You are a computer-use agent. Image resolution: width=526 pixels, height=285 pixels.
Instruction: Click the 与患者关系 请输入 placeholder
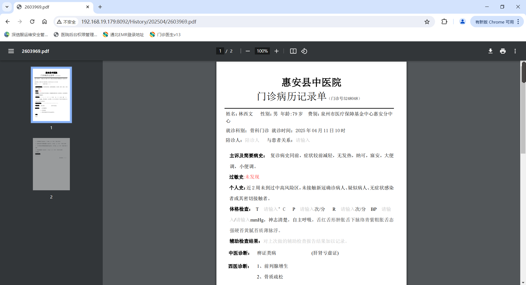(x=303, y=140)
